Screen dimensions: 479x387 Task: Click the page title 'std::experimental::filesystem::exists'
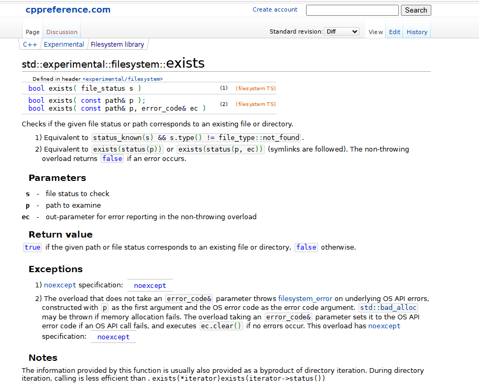pos(113,63)
